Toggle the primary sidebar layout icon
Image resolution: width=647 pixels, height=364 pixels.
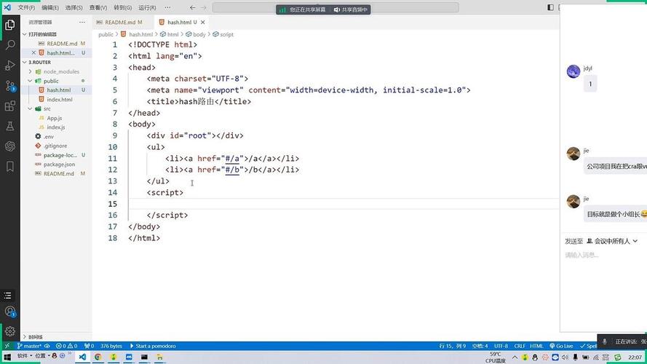click(x=550, y=7)
